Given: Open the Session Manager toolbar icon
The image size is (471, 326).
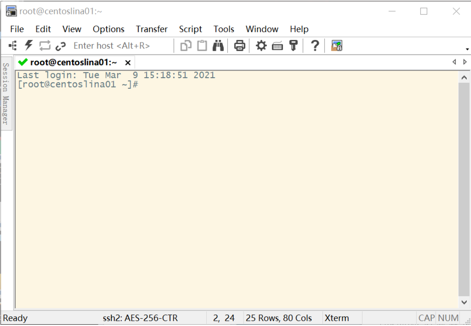Looking at the screenshot, I should click(x=13, y=46).
